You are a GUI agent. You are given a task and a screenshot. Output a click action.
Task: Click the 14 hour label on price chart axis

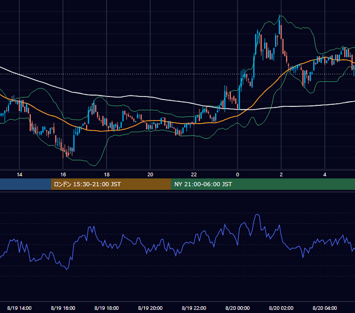(x=19, y=175)
